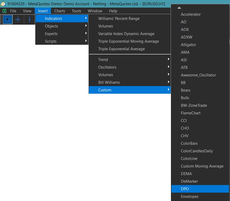
Task: Select Williams' Percent Range indicator
Action: (119, 19)
